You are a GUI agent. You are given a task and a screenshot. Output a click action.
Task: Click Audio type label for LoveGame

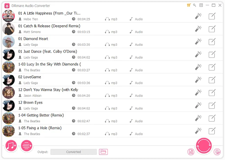(x=139, y=83)
